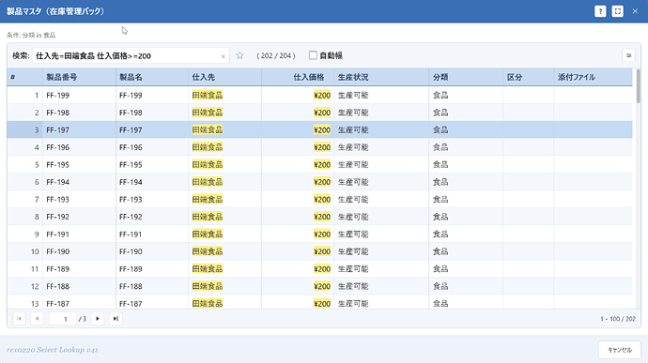Select product number FF-198

(x=58, y=113)
